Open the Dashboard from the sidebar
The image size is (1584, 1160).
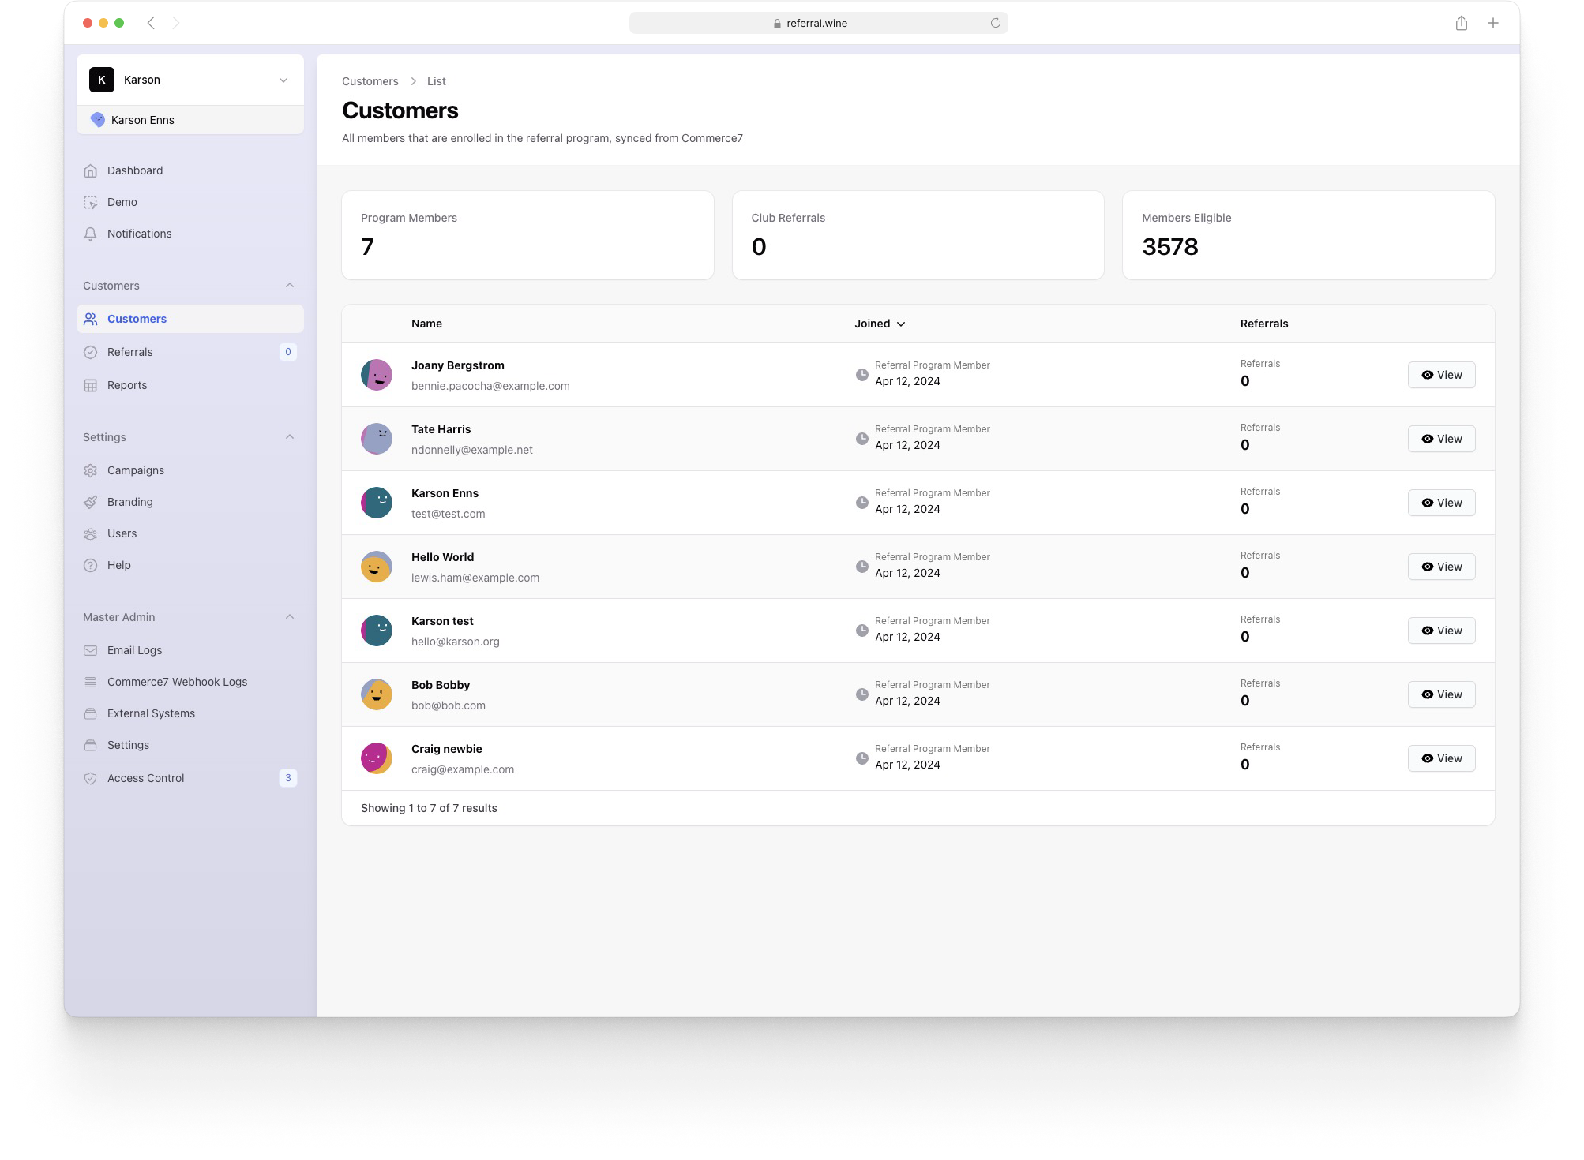point(134,170)
